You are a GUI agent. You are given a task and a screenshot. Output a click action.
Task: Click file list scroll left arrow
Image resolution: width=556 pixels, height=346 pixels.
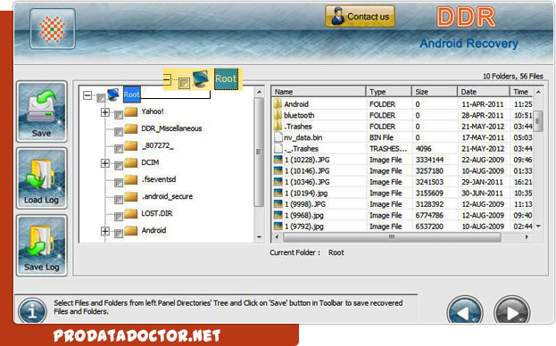point(278,237)
